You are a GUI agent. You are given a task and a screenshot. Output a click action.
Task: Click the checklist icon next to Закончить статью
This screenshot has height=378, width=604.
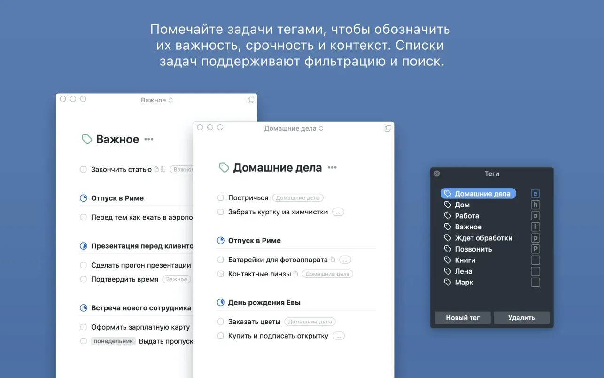pyautogui.click(x=163, y=169)
